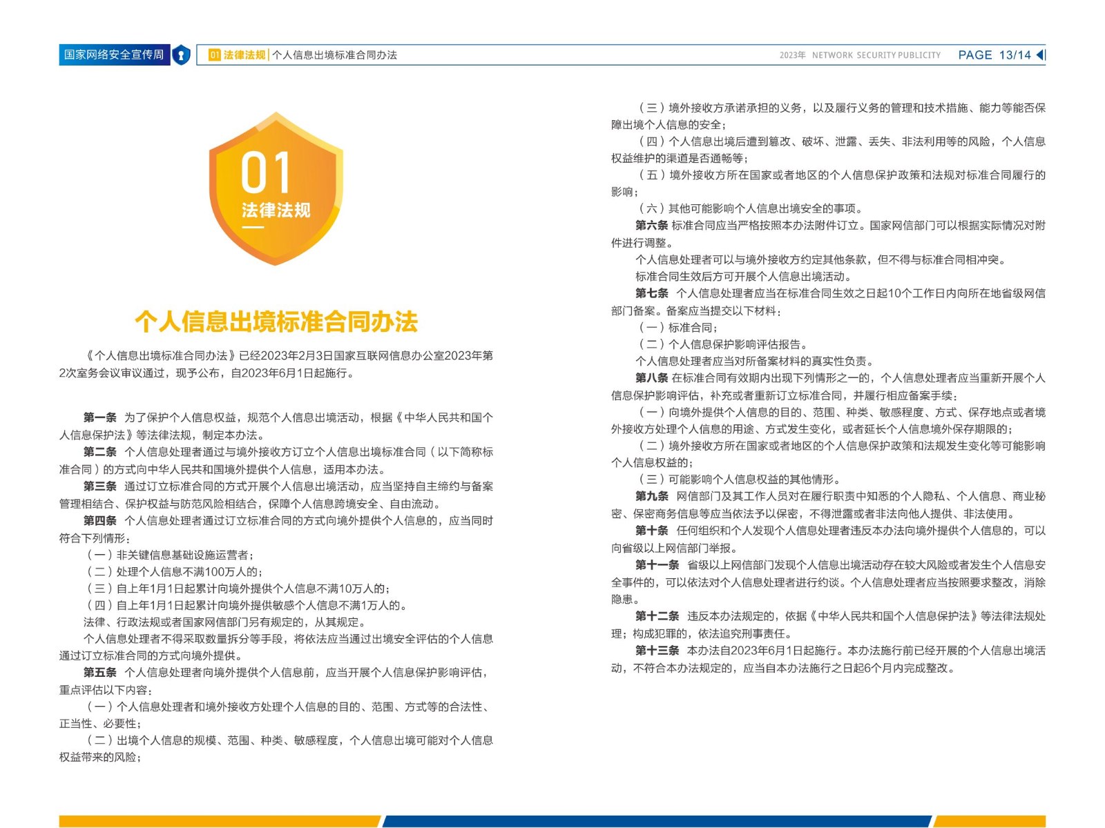Click the large orange 01 shield emblem
Screen dimensions: 1105x828
tap(276, 188)
